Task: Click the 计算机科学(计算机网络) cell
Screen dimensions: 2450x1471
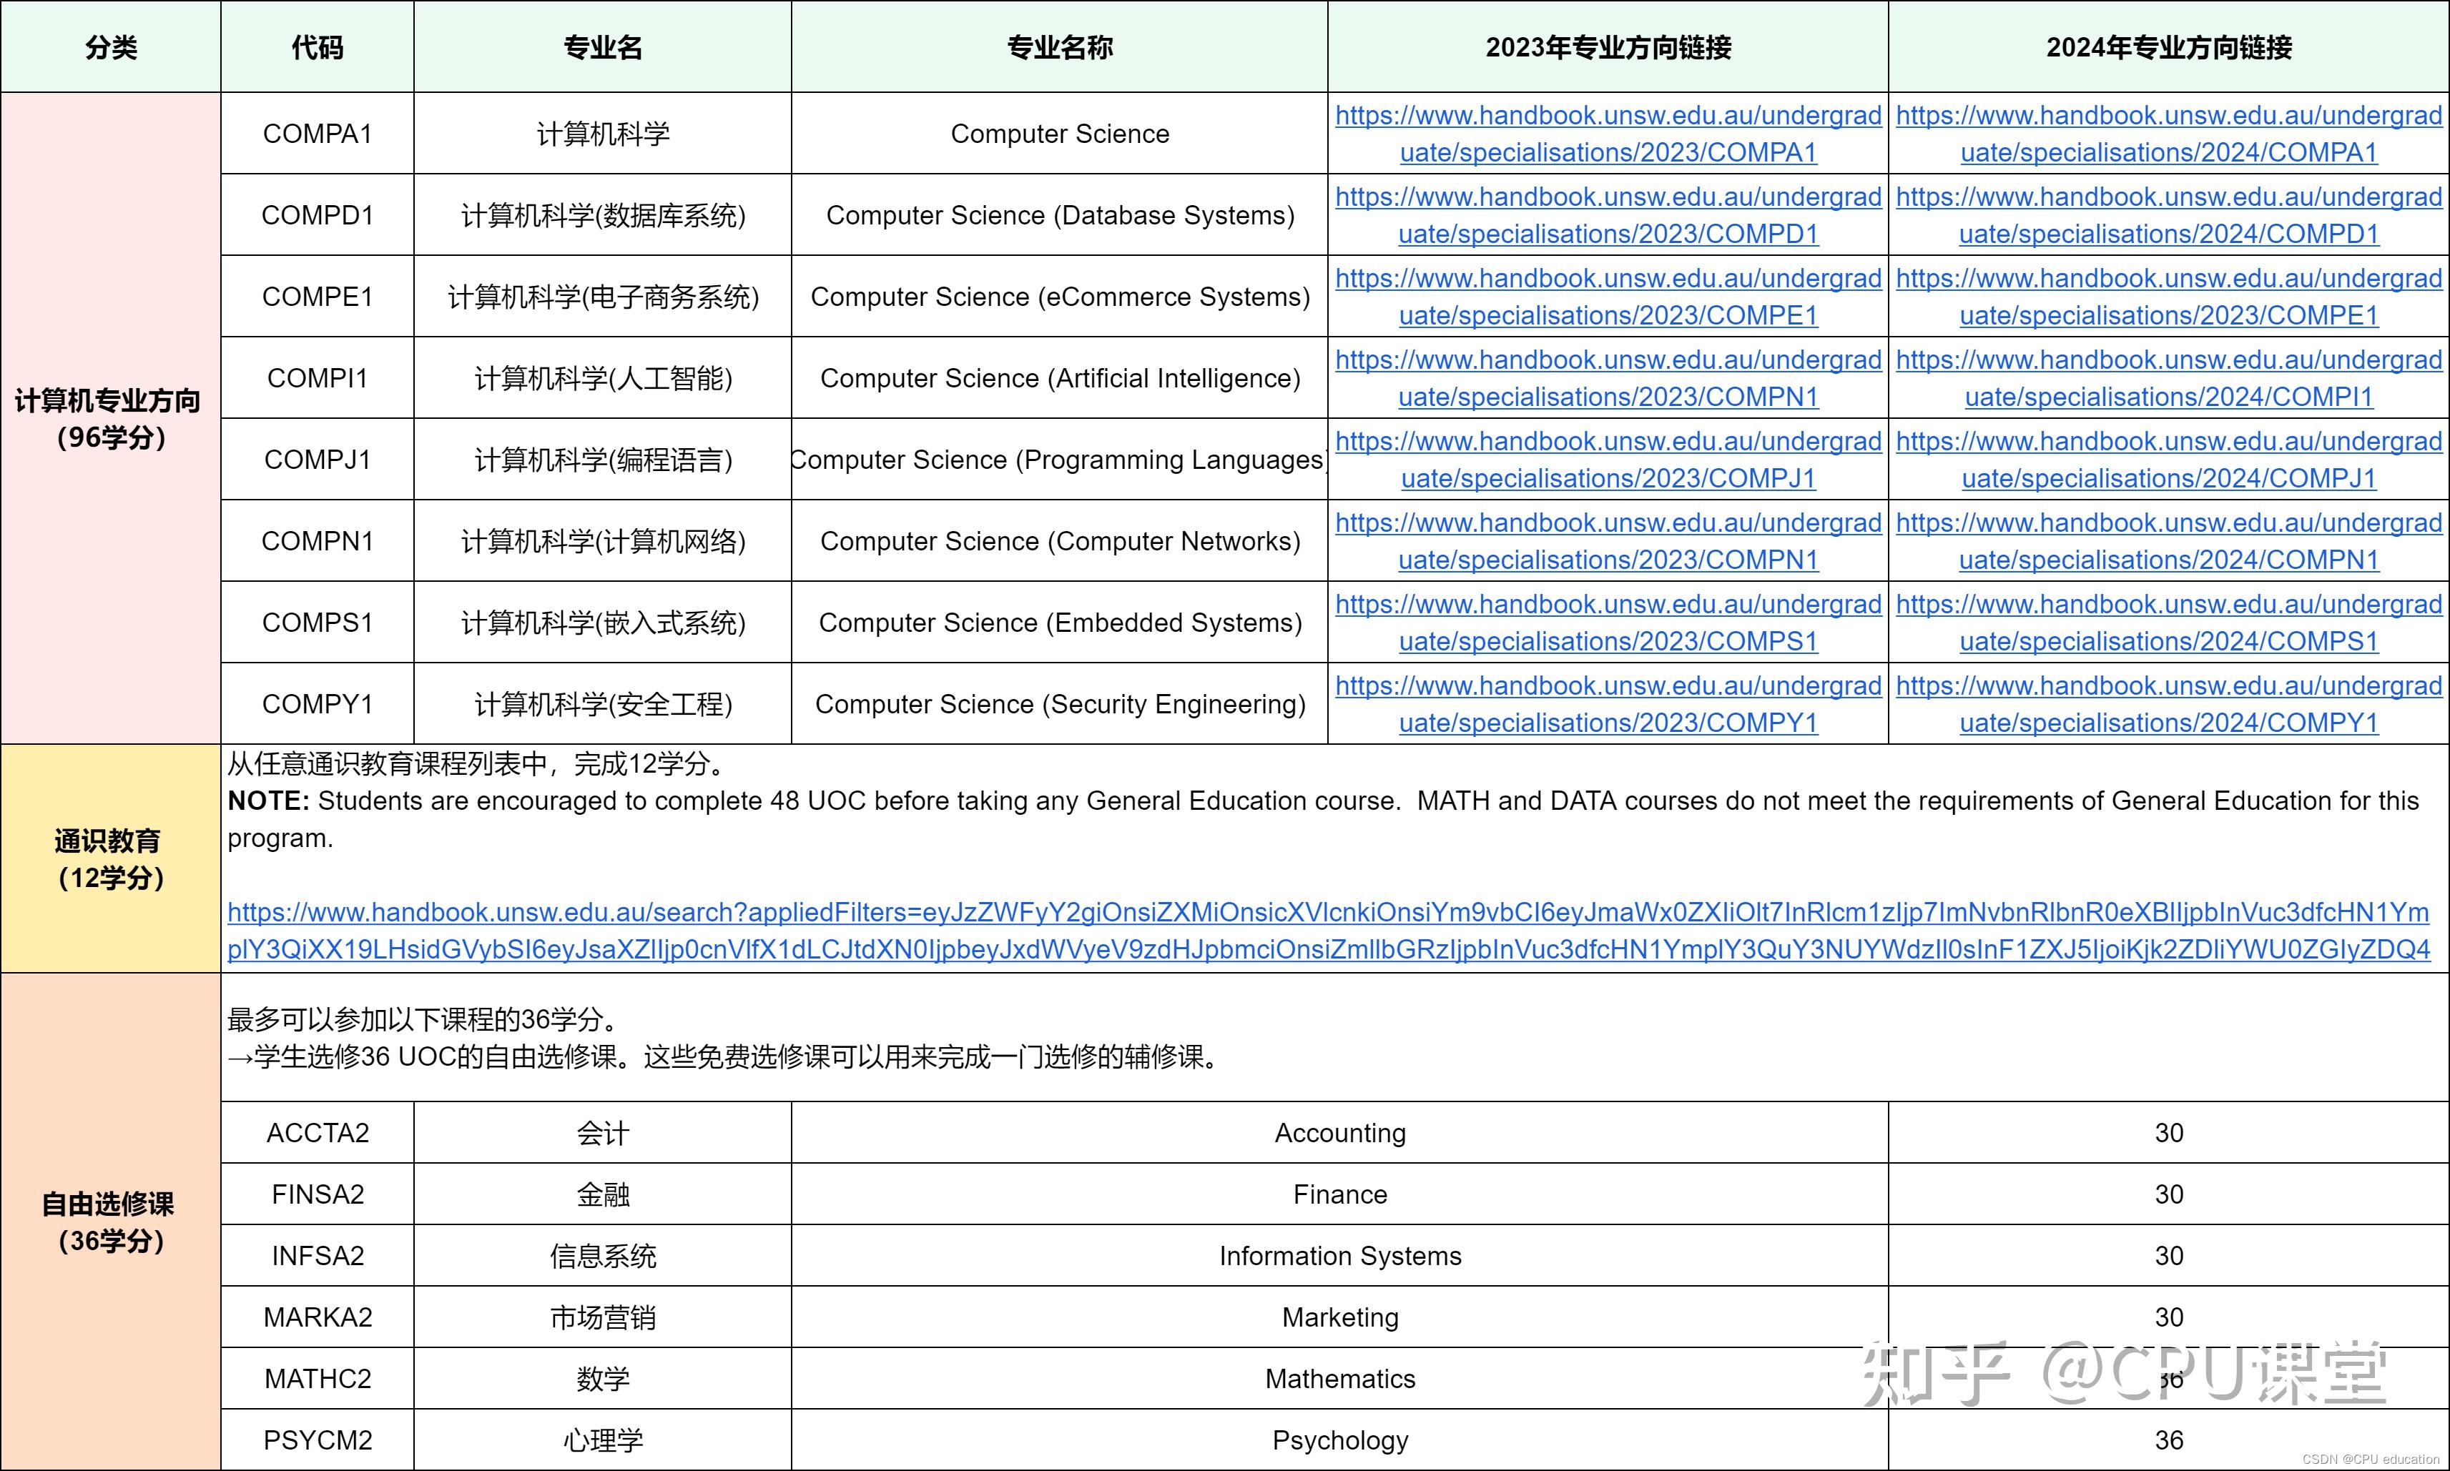Action: (x=603, y=540)
